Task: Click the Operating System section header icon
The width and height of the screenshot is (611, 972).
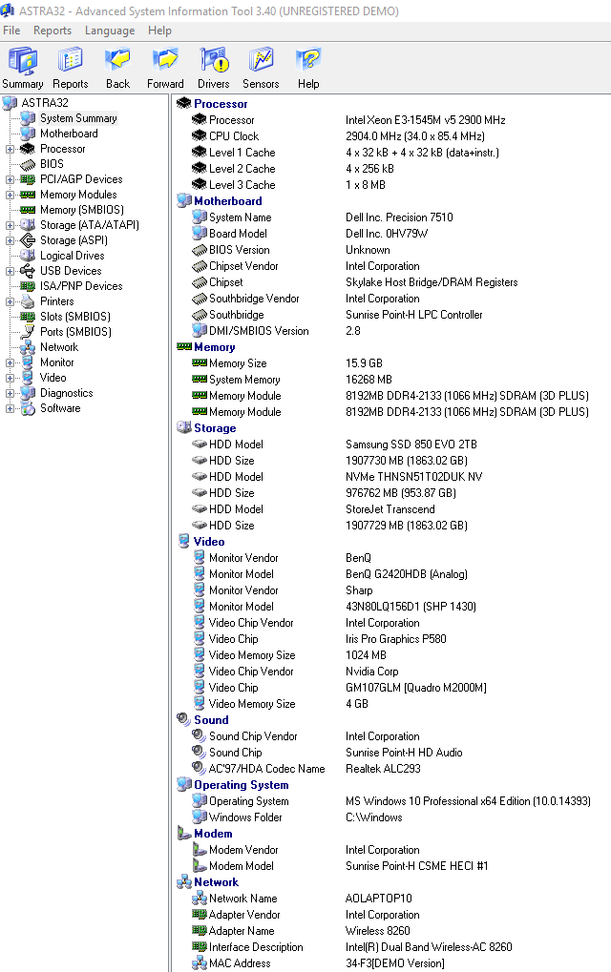Action: point(183,784)
